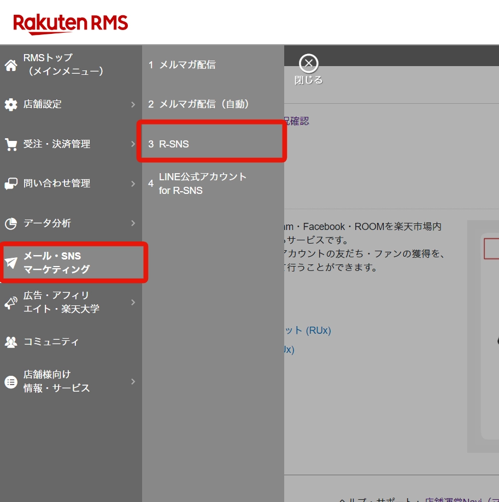Click the chat bubbles icon for 問い合わせ管理
Viewport: 499px width, 502px height.
click(x=11, y=184)
